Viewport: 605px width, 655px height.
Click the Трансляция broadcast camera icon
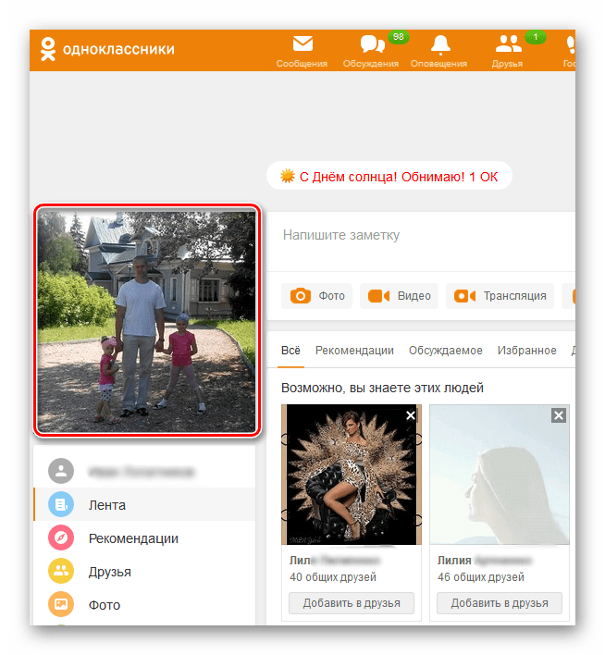(x=464, y=296)
